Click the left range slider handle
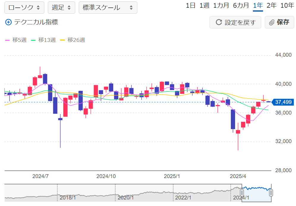 pos(242,193)
